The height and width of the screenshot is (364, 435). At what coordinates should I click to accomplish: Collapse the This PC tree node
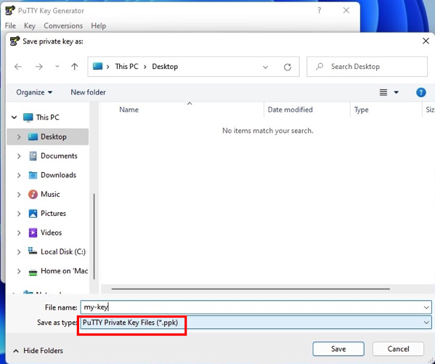click(x=14, y=118)
